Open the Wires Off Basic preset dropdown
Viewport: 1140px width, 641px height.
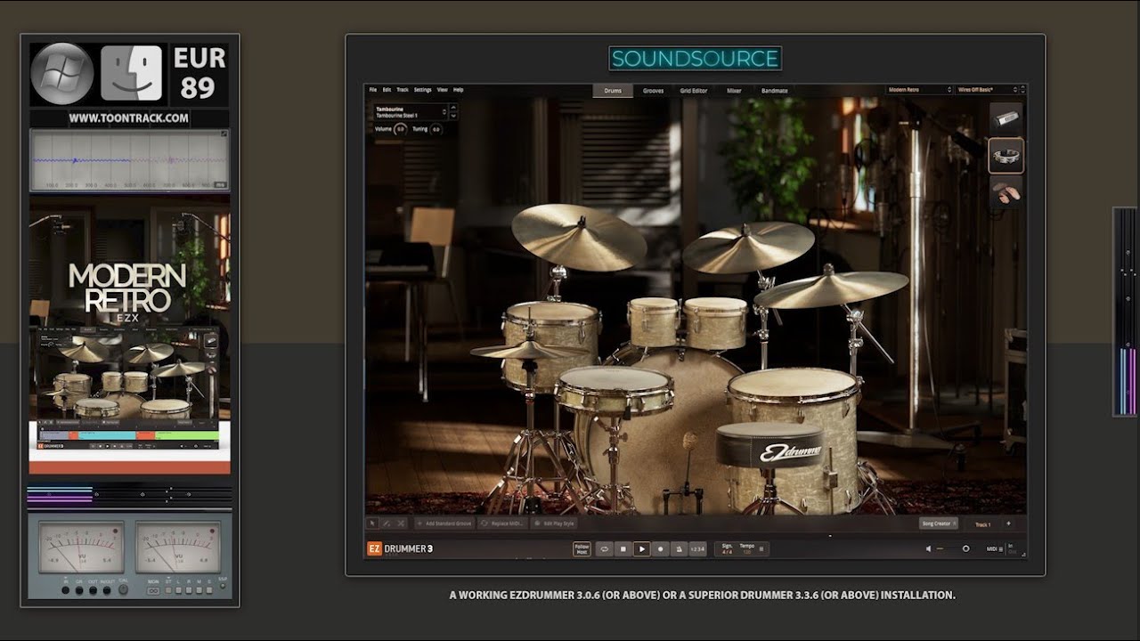pyautogui.click(x=989, y=90)
